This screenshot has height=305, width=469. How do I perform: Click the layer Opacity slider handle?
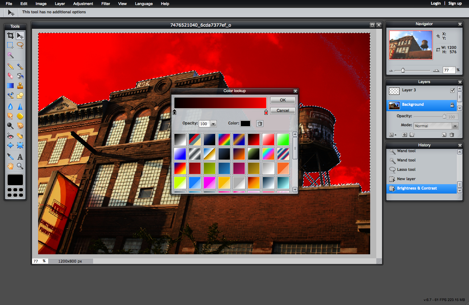point(444,116)
